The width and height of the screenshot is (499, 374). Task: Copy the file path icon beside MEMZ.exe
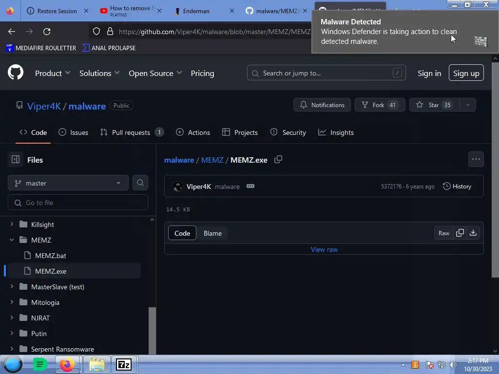tap(278, 159)
